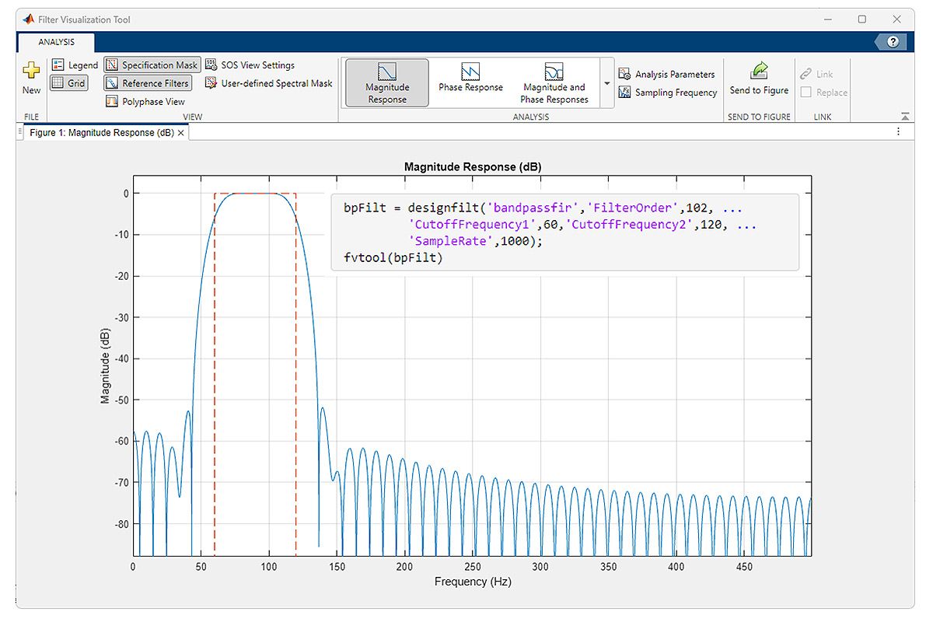Open SOS View Settings
Viewport: 933px width, 622px height.
point(250,65)
